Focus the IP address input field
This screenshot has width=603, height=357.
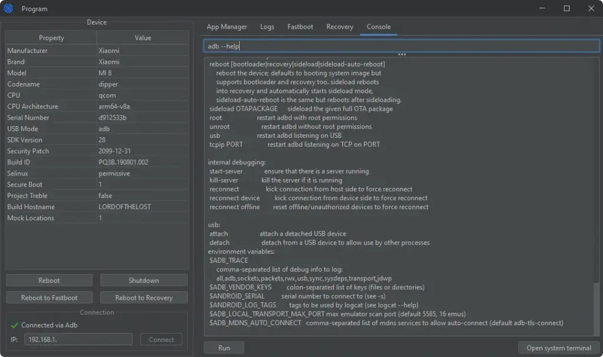click(78, 339)
